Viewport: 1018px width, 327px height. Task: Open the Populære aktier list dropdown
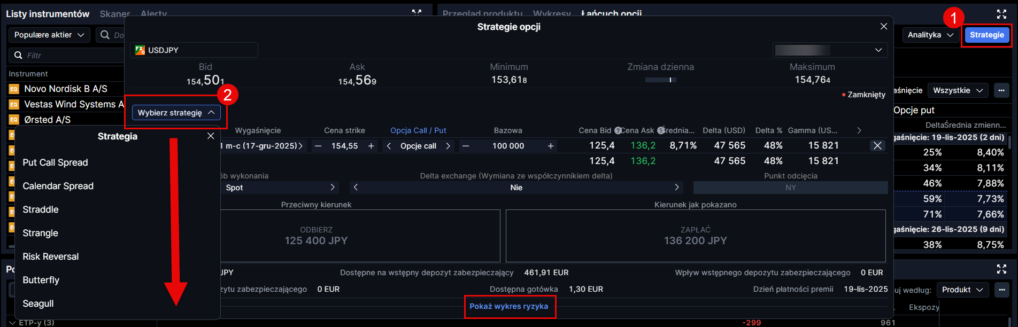coord(49,35)
